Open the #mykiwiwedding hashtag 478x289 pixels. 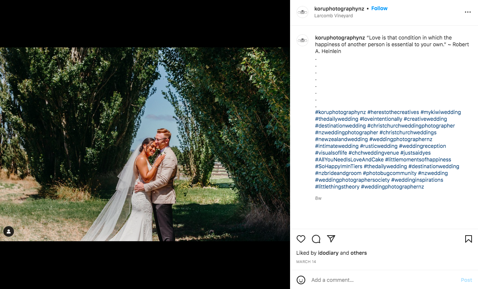tap(441, 112)
